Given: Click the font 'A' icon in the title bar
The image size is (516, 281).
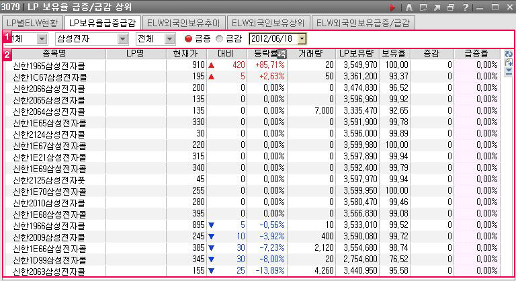Looking at the screenshot, I should click(408, 7).
